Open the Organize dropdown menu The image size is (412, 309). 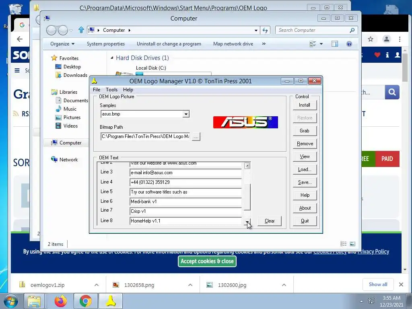pyautogui.click(x=62, y=44)
